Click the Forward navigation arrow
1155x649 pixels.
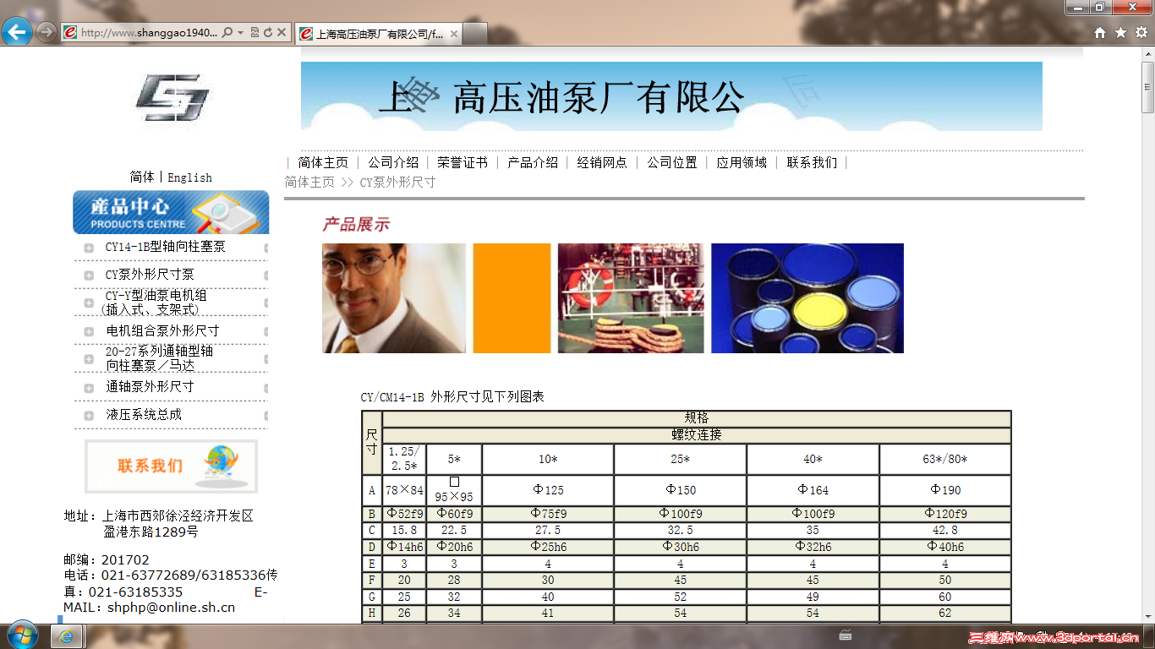point(46,33)
